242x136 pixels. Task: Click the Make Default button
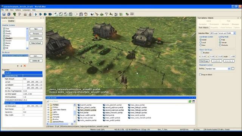tap(36, 43)
